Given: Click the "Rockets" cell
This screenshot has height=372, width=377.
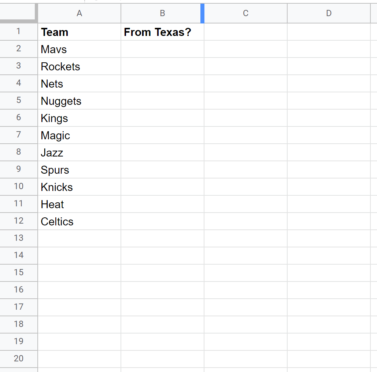Looking at the screenshot, I should point(79,67).
